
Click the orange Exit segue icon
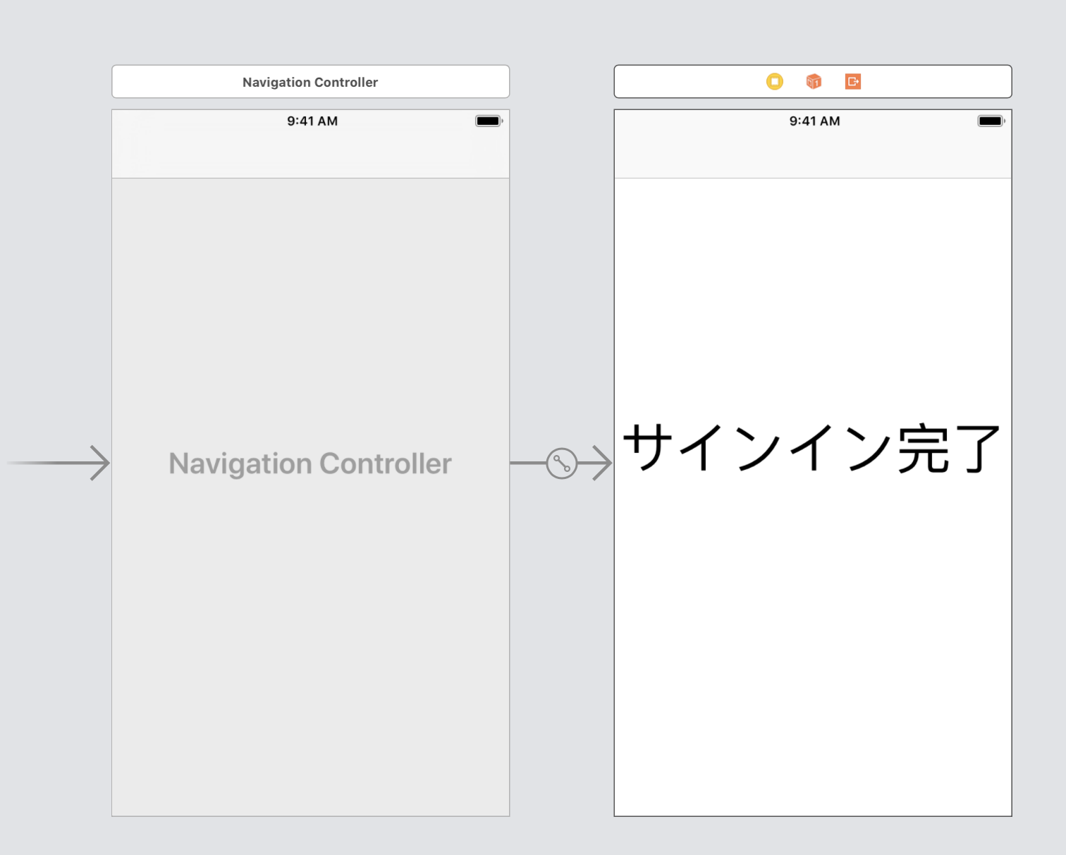[x=853, y=81]
